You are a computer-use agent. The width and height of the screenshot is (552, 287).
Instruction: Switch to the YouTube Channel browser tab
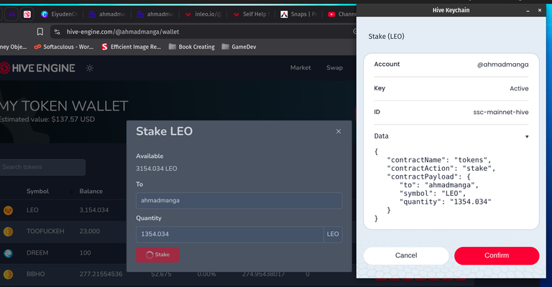click(x=342, y=14)
